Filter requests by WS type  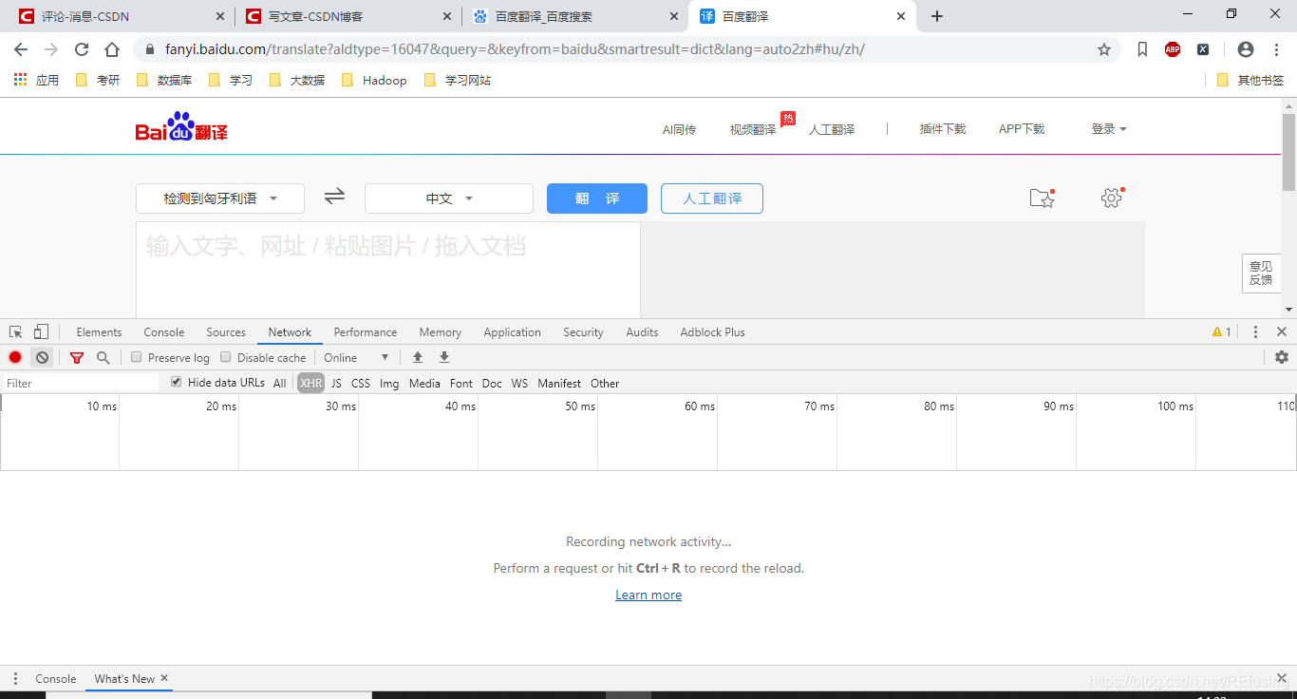pyautogui.click(x=519, y=383)
